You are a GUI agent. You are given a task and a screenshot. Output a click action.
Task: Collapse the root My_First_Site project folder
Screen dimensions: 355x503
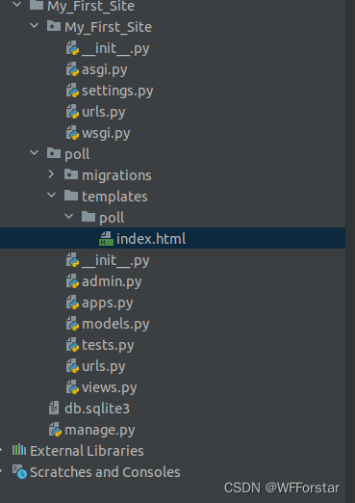[16, 5]
